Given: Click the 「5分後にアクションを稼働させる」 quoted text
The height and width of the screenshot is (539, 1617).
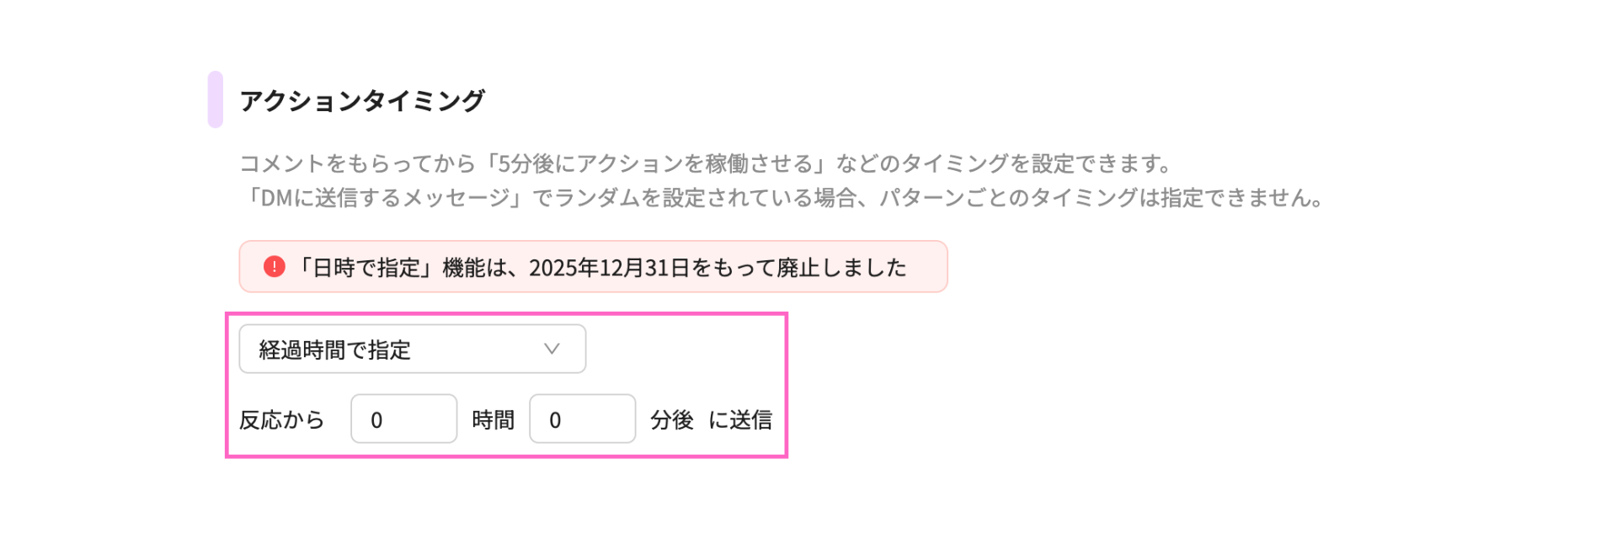Looking at the screenshot, I should 655,163.
